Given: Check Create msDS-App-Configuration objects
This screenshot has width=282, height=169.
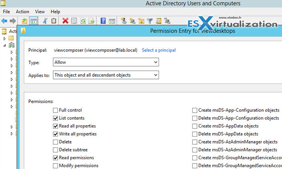Looking at the screenshot, I should pos(195,110).
